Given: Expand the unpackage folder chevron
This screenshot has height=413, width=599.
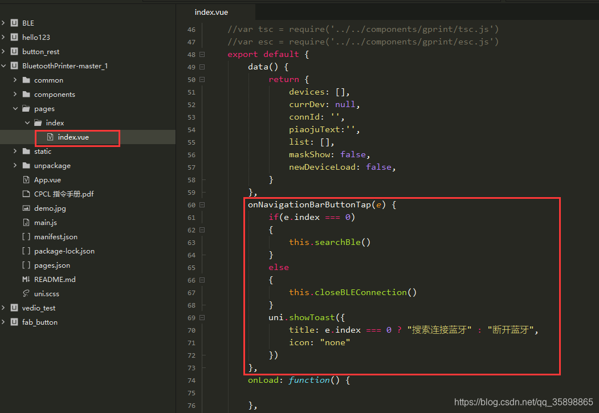Looking at the screenshot, I should point(15,165).
